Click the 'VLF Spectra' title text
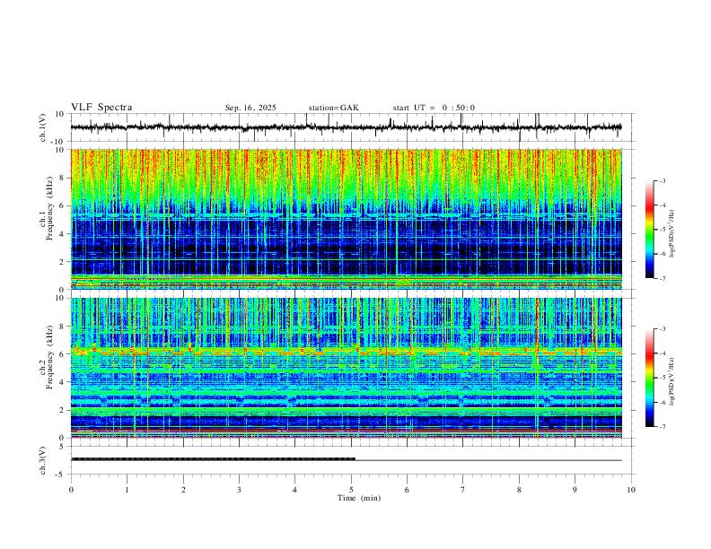 101,108
